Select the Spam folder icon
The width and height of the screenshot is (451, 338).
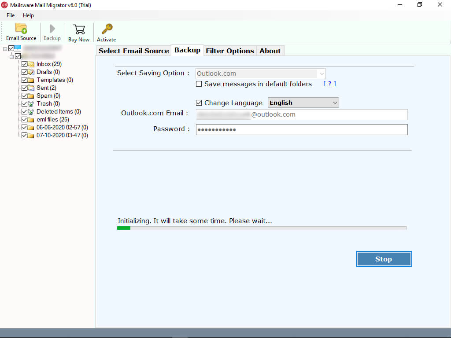pyautogui.click(x=30, y=96)
